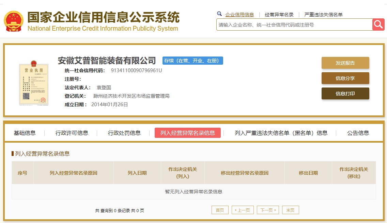This screenshot has width=387, height=223.
Task: Open the 列入严重违法失信名单（黑名单）信息 tab
Action: pyautogui.click(x=281, y=133)
